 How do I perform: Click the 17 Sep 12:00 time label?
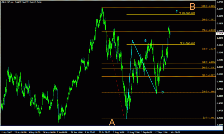coord(161,133)
